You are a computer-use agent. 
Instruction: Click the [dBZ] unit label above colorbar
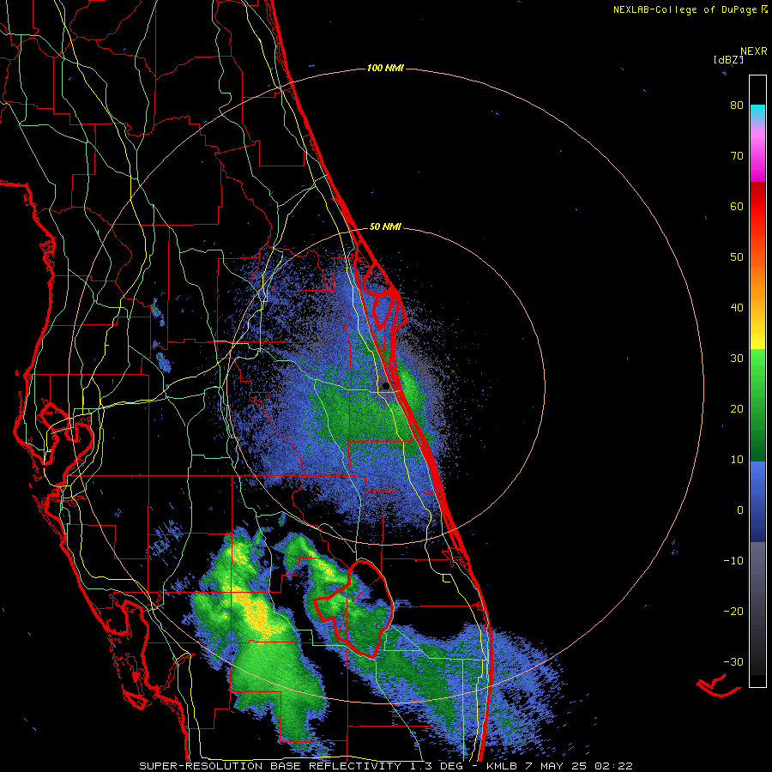coord(728,60)
